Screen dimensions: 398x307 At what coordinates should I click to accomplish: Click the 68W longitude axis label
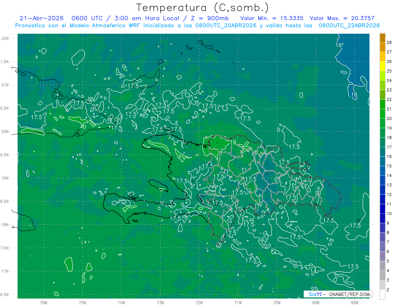(x=354, y=302)
